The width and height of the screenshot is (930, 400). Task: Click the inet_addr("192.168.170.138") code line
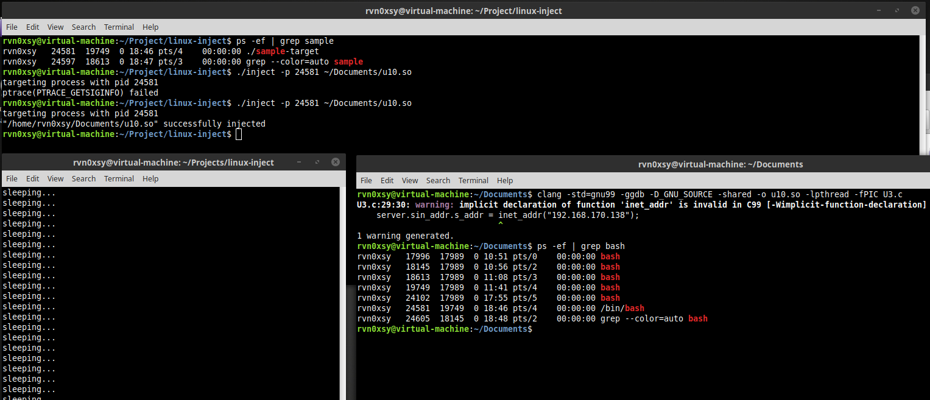tap(508, 215)
